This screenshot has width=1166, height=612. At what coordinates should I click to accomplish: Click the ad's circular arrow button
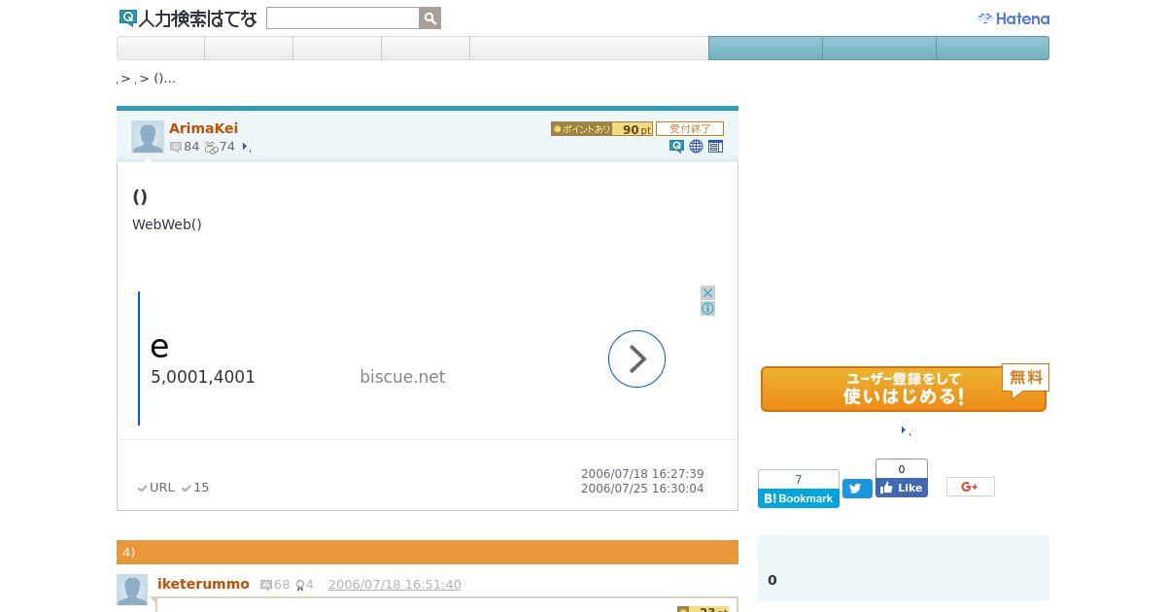(636, 358)
